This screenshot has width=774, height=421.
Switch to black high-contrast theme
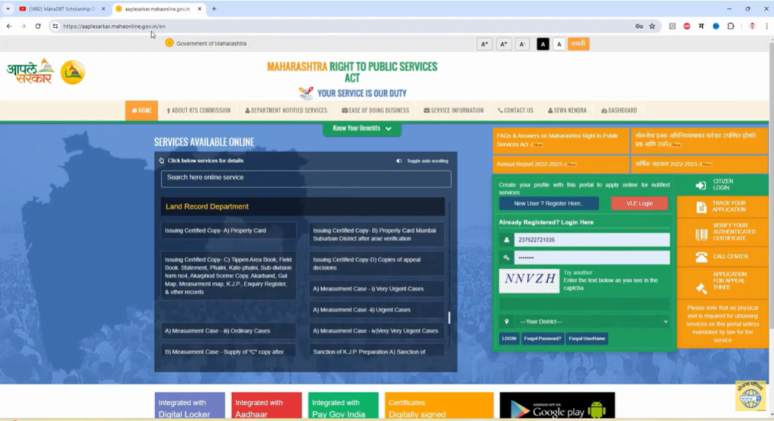[x=543, y=45]
